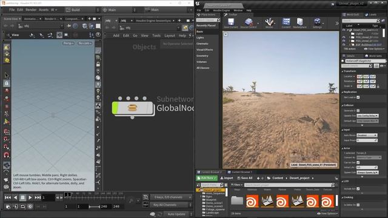The height and width of the screenshot is (218, 388).
Task: Toggle visibility of Desert_PDG world row
Action: 344,30
